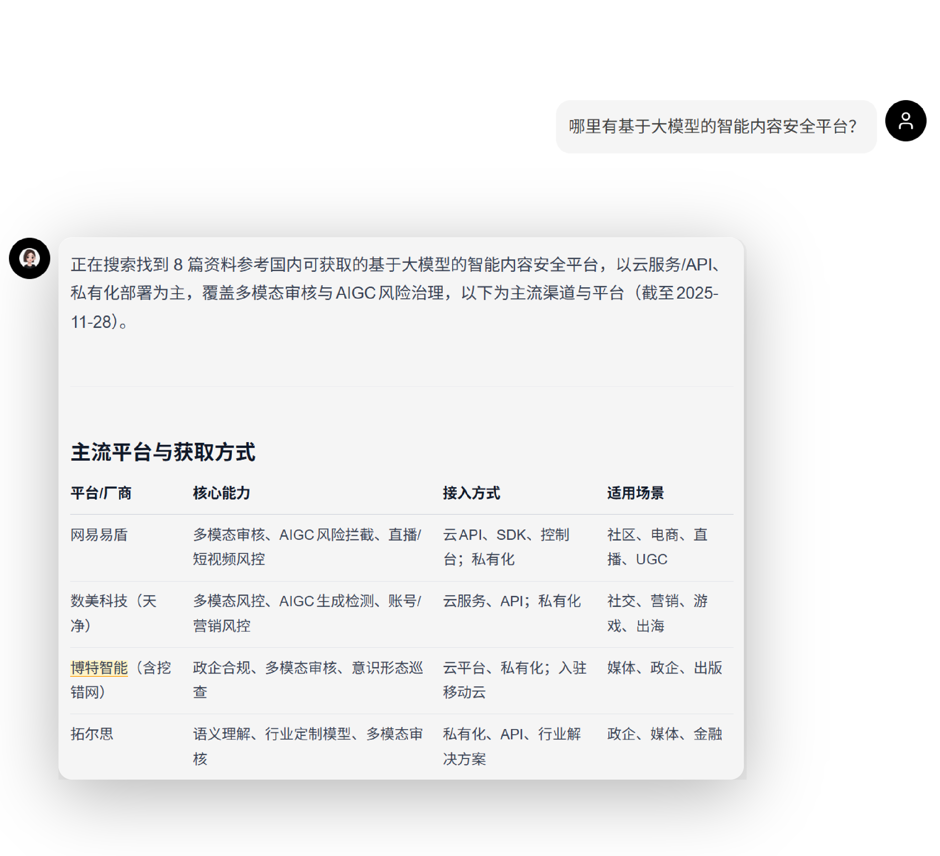Select the 适用场景 column header
940x856 pixels.
point(635,493)
